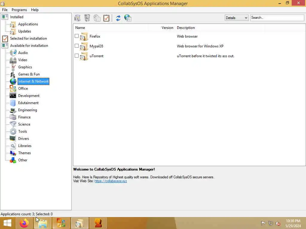The height and width of the screenshot is (229, 306).
Task: Click Applications Manager taskbar button
Action: (x=79, y=223)
